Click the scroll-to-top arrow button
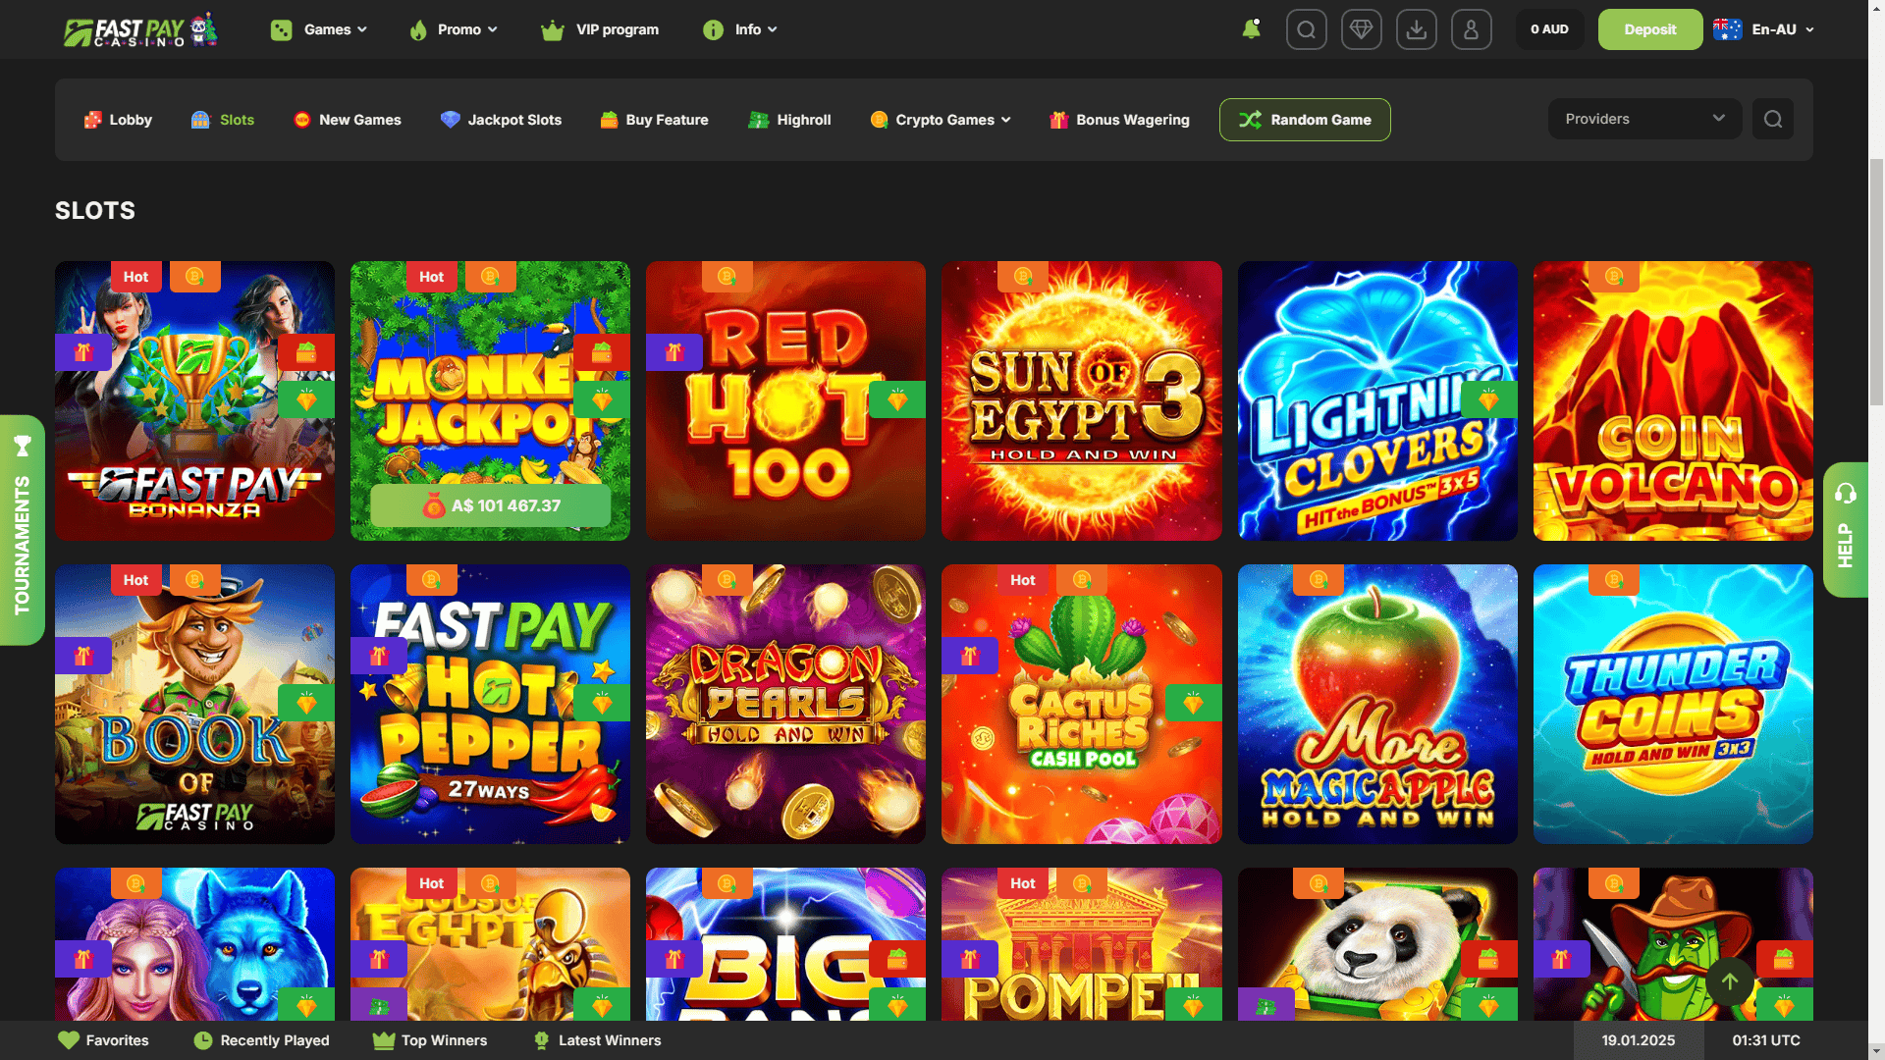 coord(1729,980)
